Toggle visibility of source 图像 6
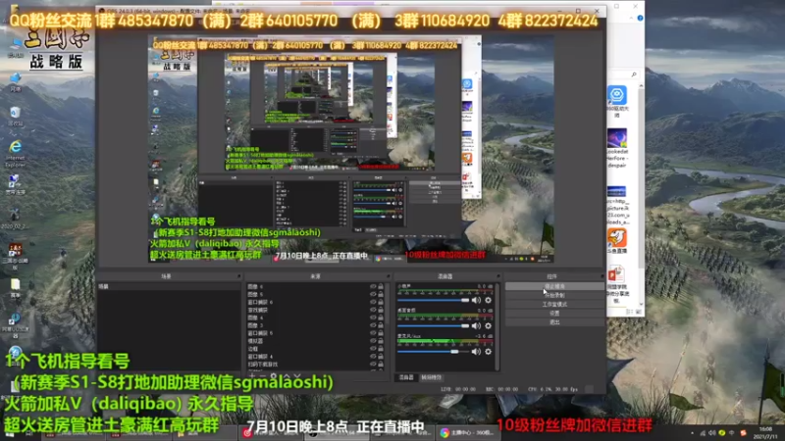 coord(373,286)
